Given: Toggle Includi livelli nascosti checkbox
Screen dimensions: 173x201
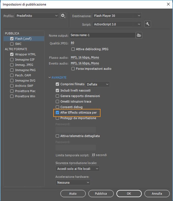Looking at the screenshot, I should coord(57,90).
